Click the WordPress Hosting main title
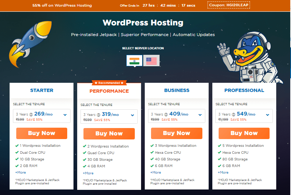The image size is (291, 195). tap(143, 23)
